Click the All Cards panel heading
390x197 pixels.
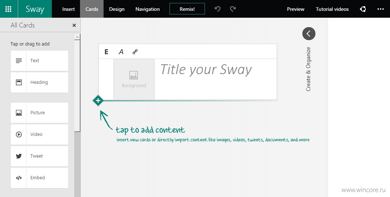point(23,25)
